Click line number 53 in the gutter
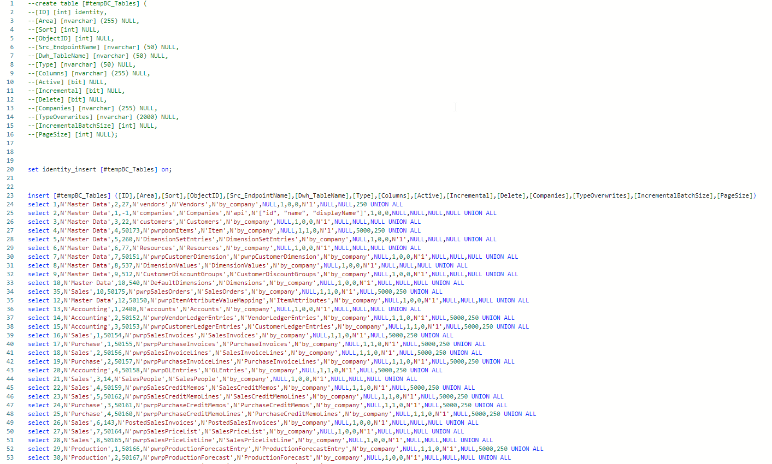 click(x=10, y=457)
